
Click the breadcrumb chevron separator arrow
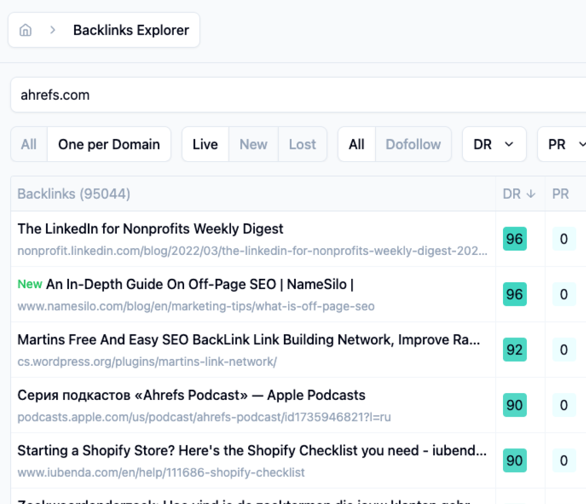(x=53, y=30)
